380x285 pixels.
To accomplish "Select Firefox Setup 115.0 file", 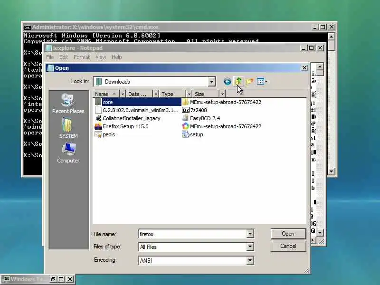I will click(122, 126).
